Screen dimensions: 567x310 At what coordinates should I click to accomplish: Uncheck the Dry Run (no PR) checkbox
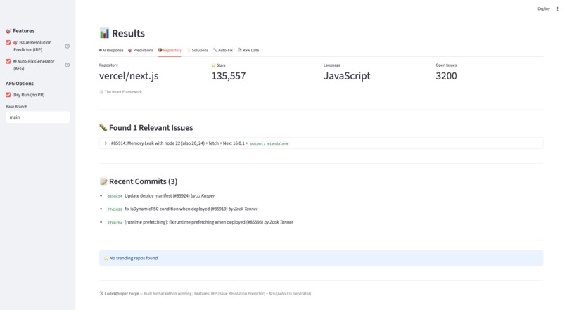8,95
